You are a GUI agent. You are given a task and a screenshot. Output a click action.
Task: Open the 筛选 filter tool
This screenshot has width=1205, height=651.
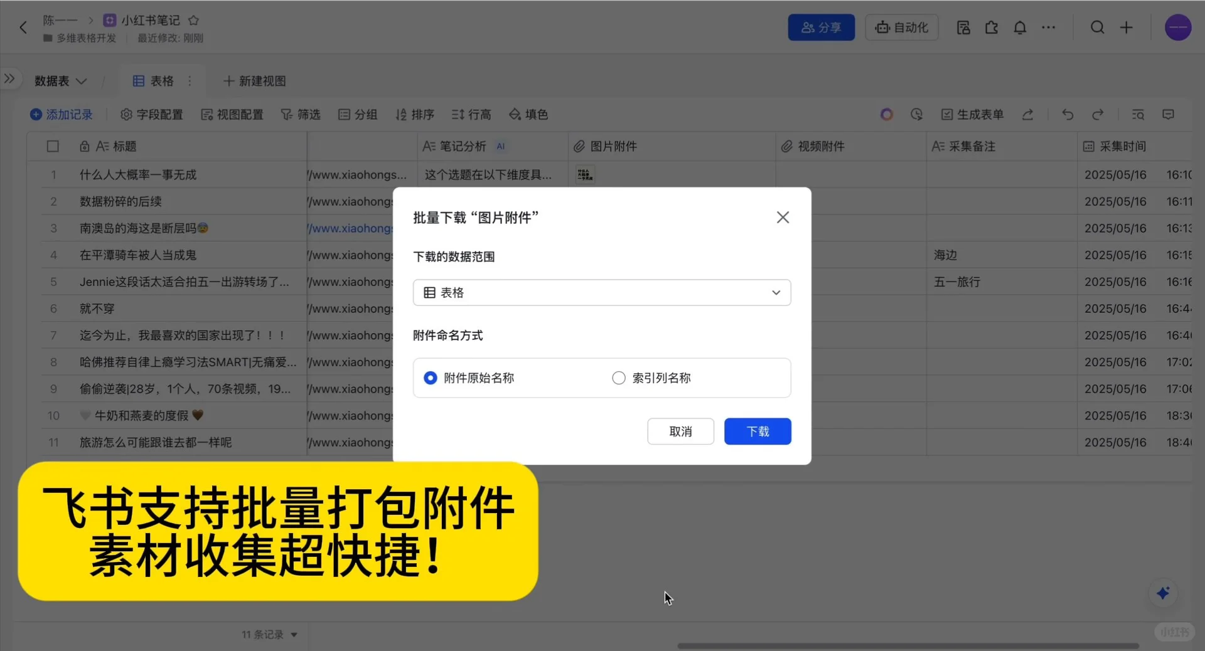click(301, 115)
